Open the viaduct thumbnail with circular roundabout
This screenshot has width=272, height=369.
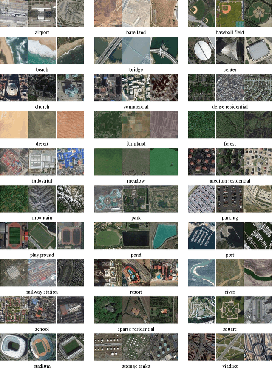pyautogui.click(x=258, y=347)
